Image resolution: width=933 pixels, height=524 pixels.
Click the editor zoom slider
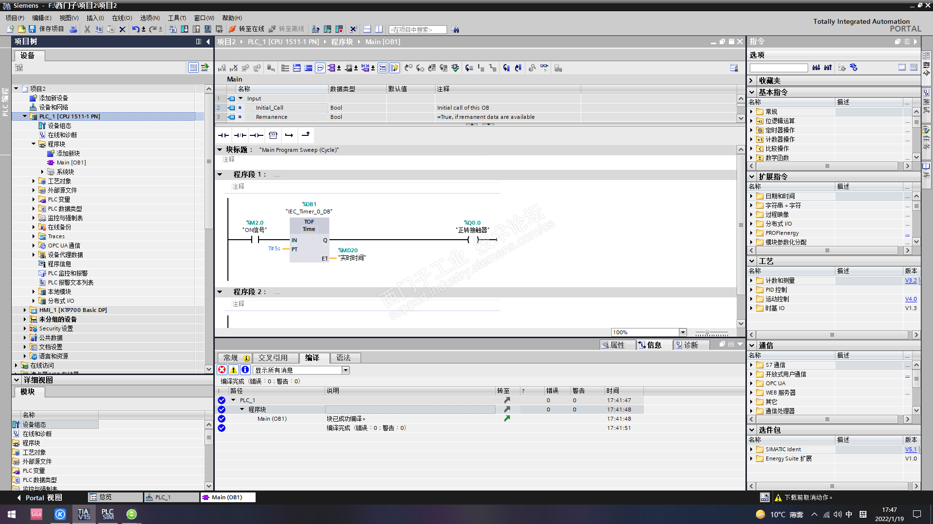pos(708,333)
